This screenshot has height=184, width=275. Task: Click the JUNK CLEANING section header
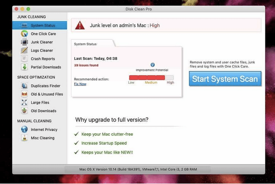coord(32,17)
